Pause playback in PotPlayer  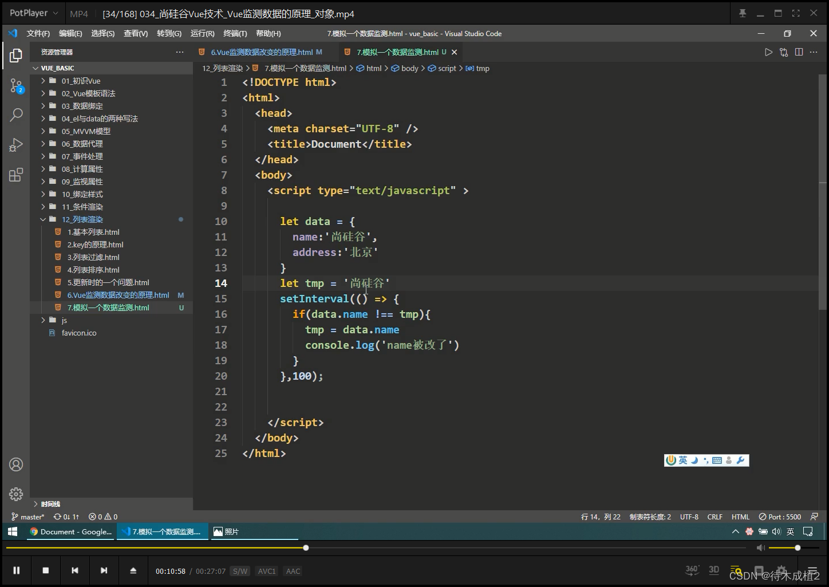[17, 570]
